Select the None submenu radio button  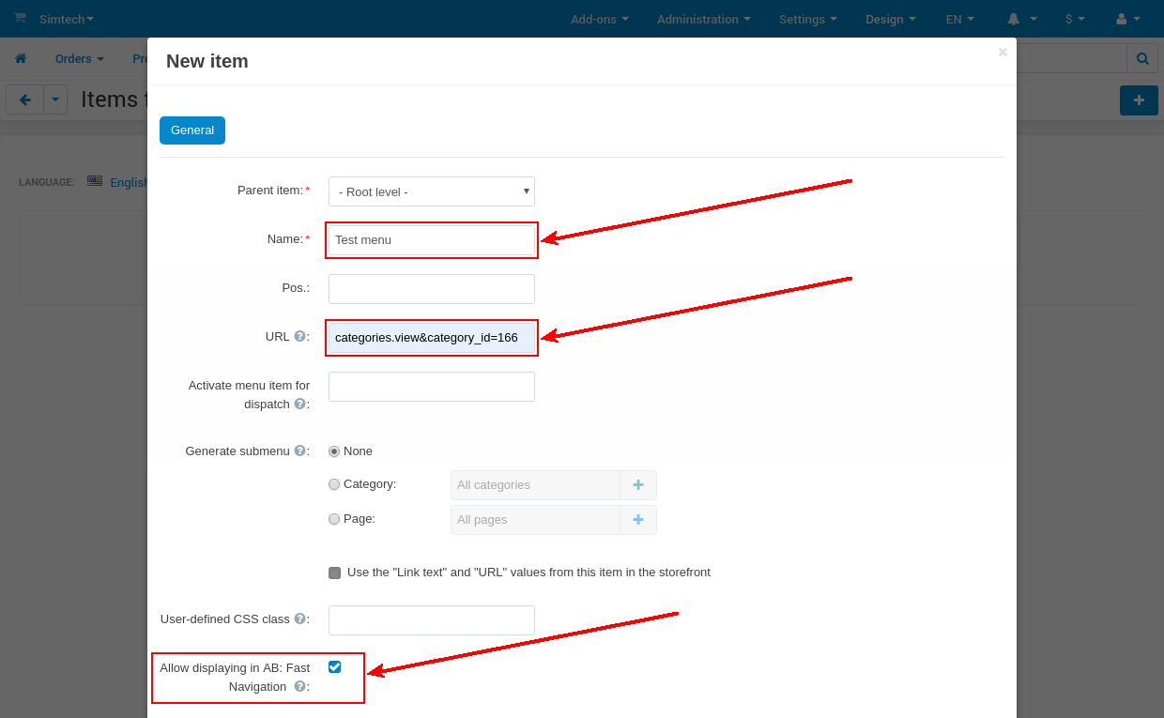point(334,451)
